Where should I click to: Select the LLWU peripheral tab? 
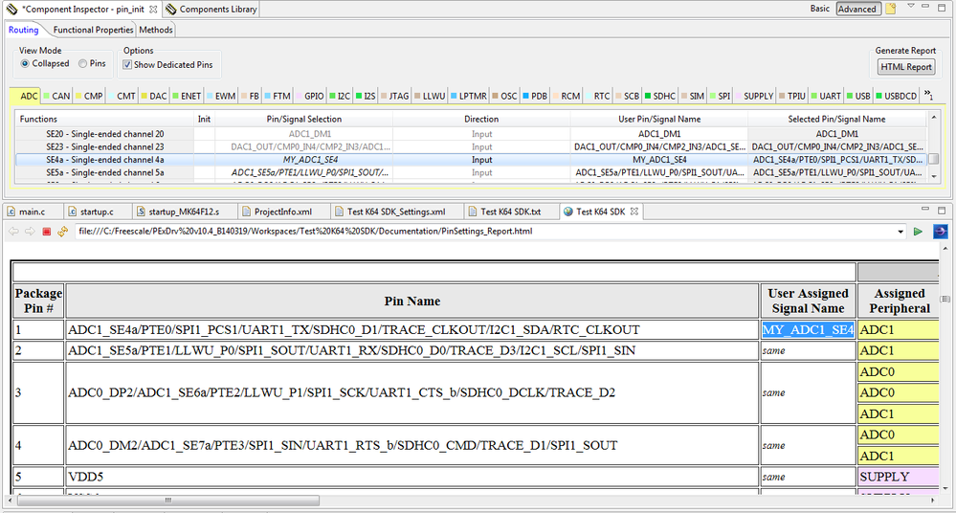430,96
